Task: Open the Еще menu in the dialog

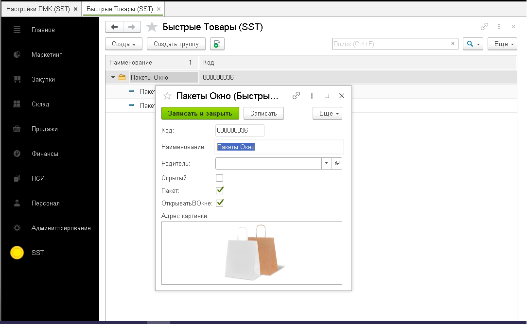Action: [x=327, y=113]
